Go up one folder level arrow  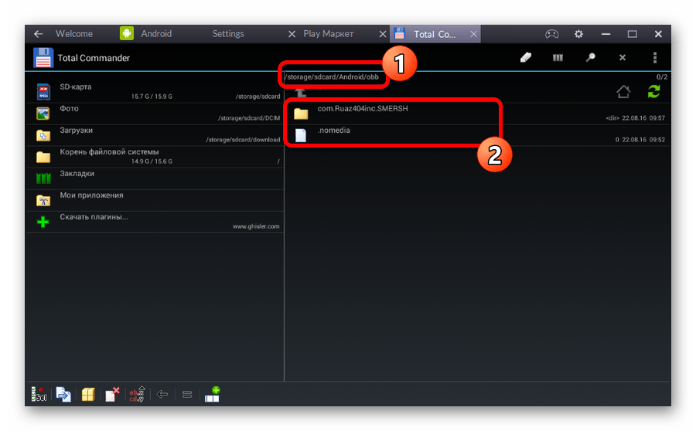click(x=301, y=93)
